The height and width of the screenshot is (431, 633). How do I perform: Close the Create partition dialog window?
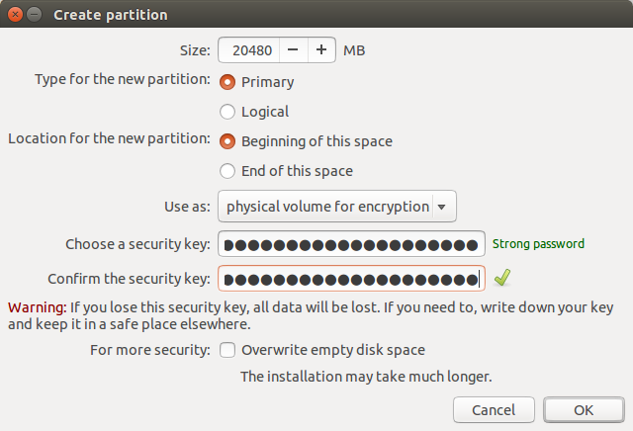click(x=15, y=15)
